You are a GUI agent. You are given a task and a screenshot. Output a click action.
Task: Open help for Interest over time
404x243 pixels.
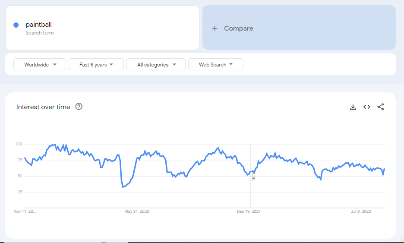[79, 107]
